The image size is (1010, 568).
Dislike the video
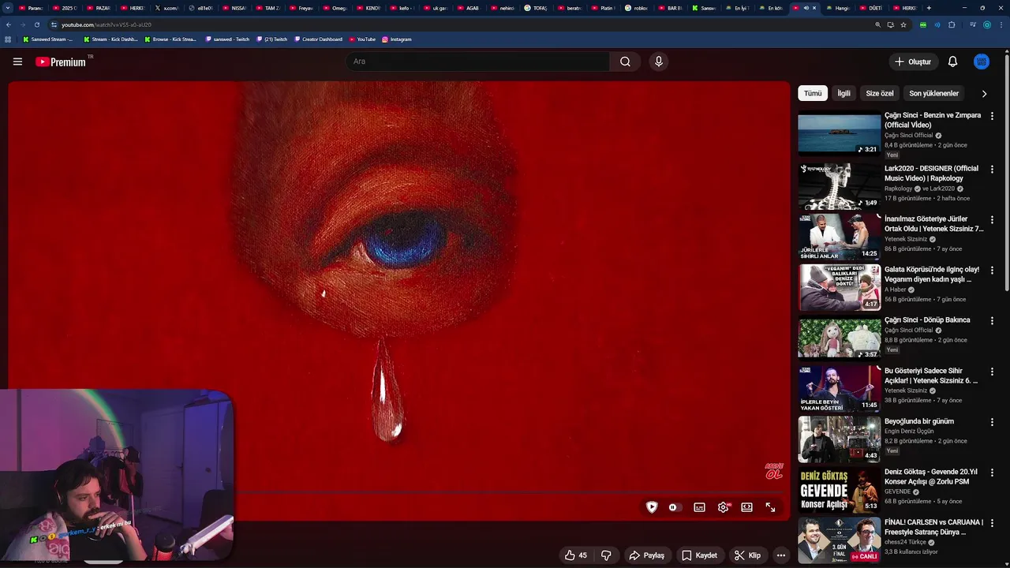(x=606, y=555)
